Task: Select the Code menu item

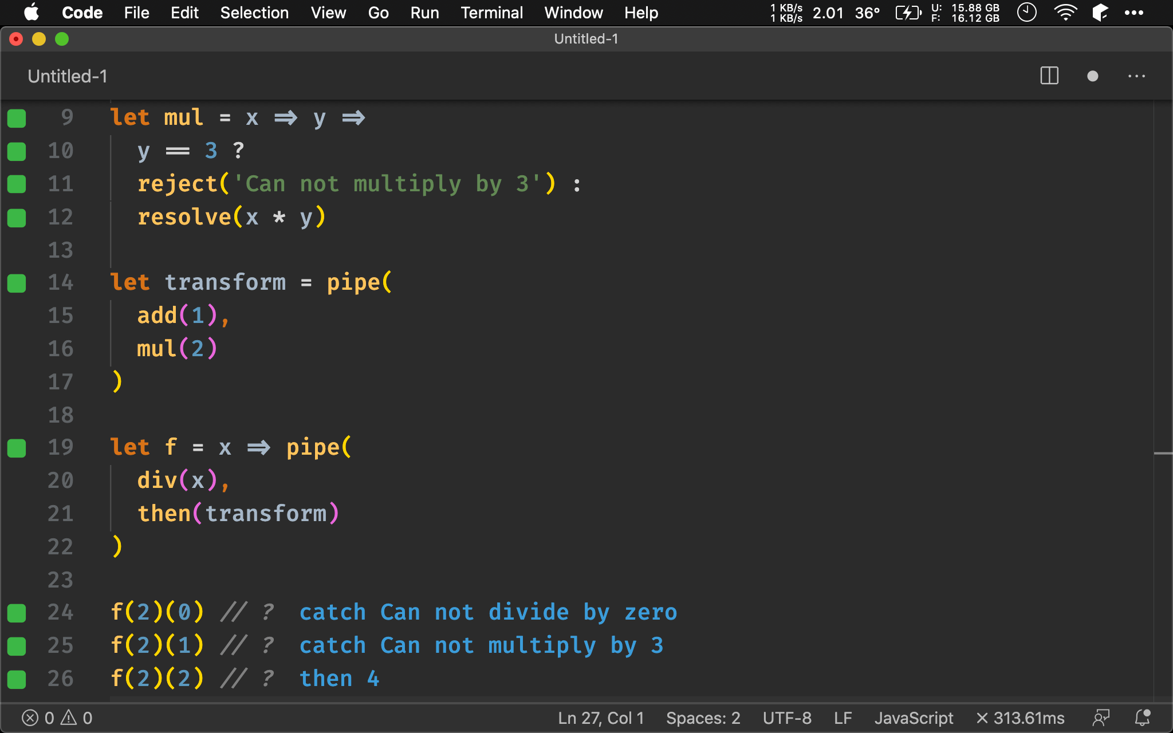Action: coord(82,12)
